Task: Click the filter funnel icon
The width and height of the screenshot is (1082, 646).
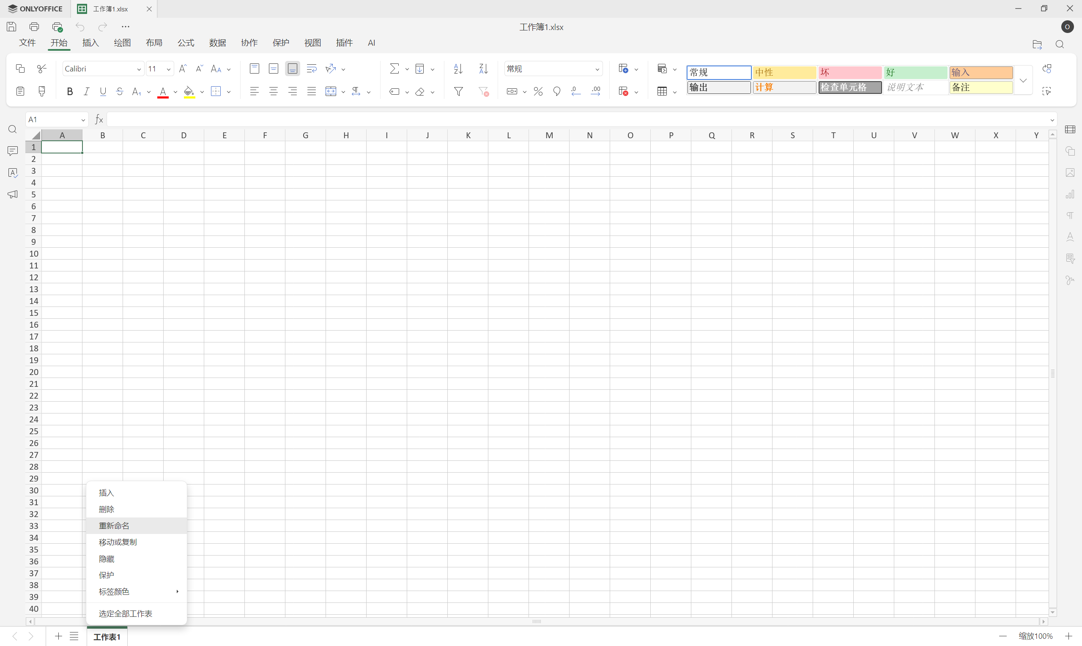Action: coord(458,91)
